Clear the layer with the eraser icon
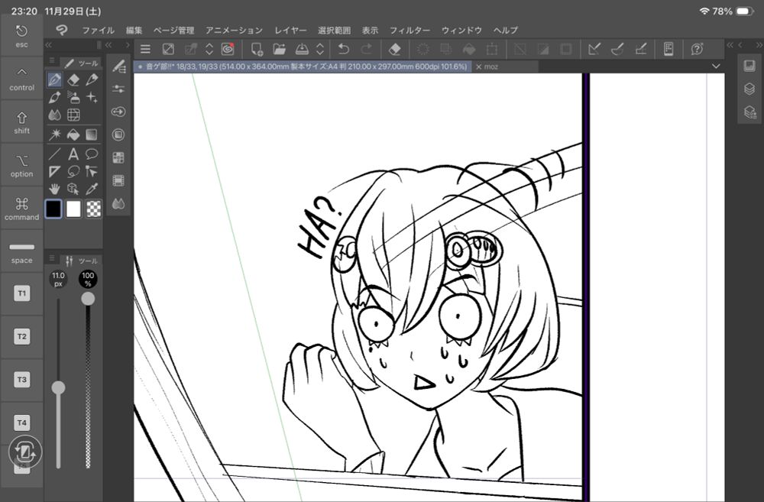The width and height of the screenshot is (764, 502). pos(395,49)
